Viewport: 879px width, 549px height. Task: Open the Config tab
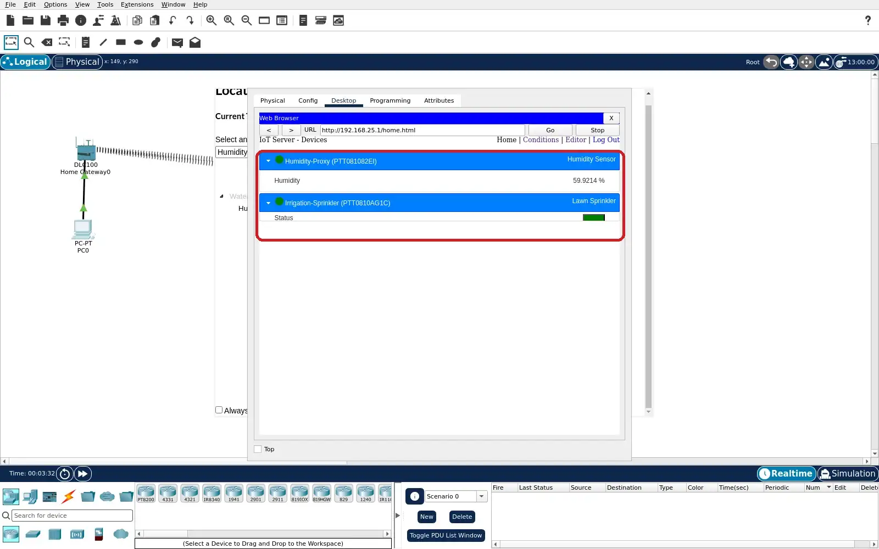click(308, 100)
